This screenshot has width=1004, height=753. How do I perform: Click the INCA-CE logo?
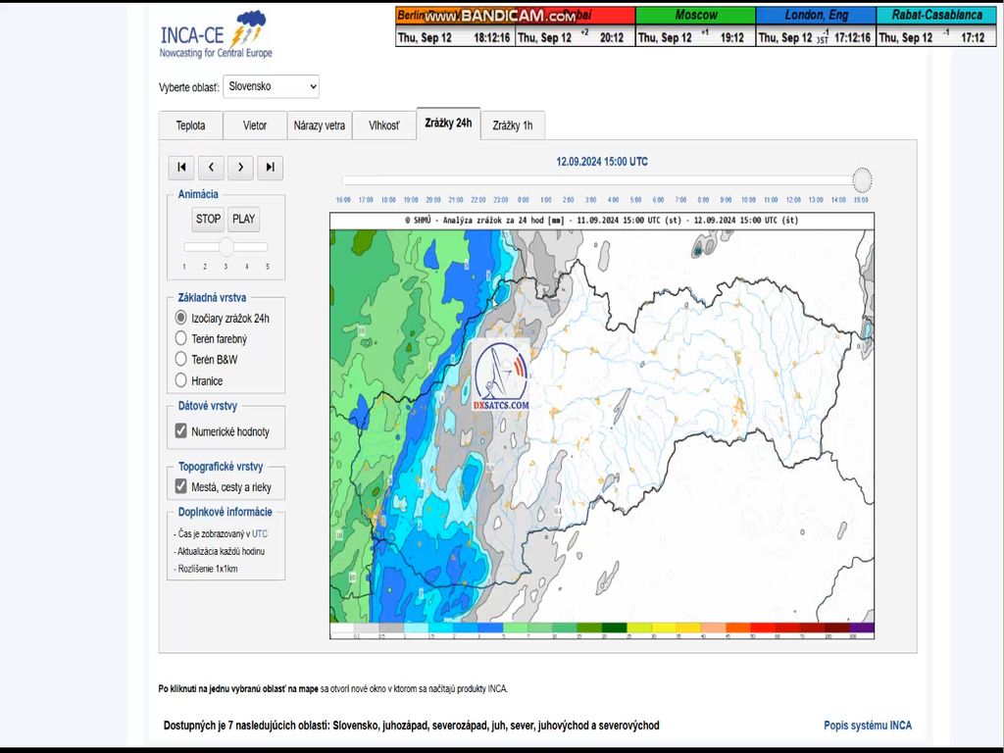point(217,36)
